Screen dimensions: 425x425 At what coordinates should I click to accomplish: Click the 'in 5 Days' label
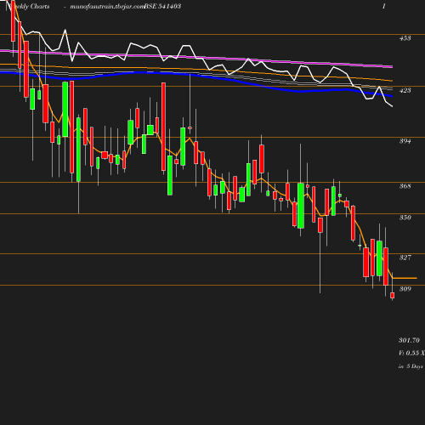pos(411,366)
